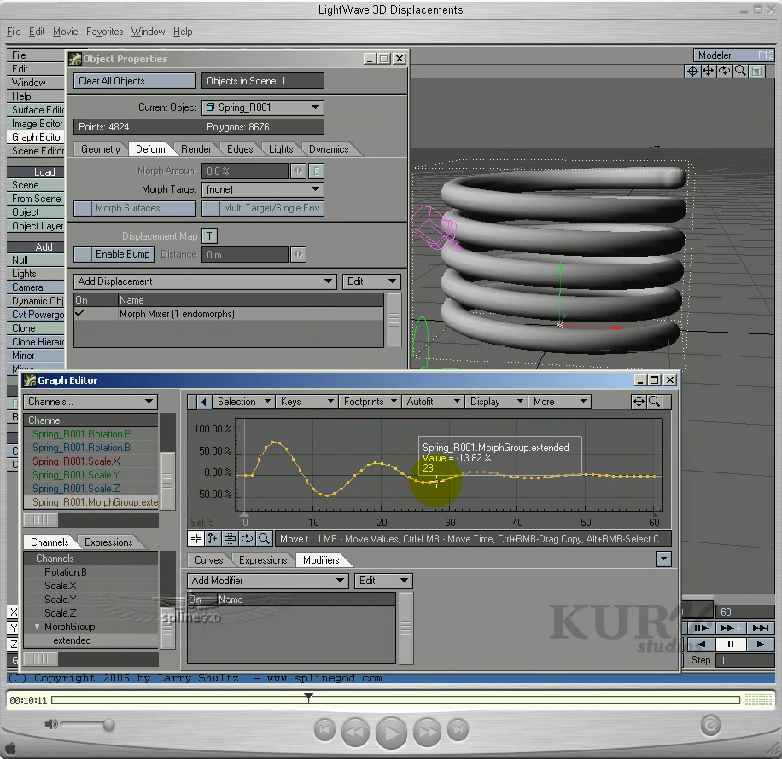Image resolution: width=782 pixels, height=759 pixels.
Task: Click the Graph Editor Roll keys tool
Action: [247, 538]
